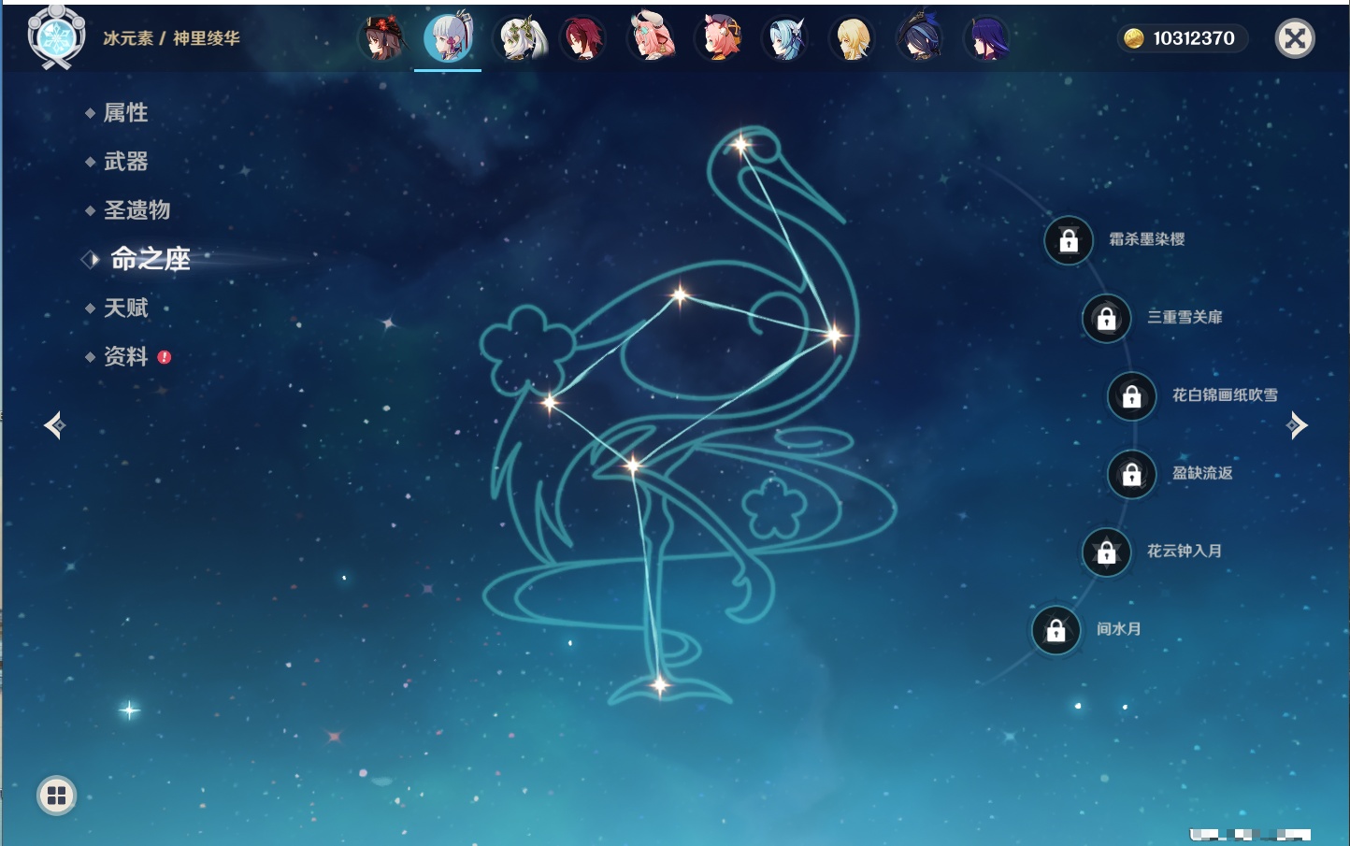Click the Mora coin icon

(x=1133, y=38)
